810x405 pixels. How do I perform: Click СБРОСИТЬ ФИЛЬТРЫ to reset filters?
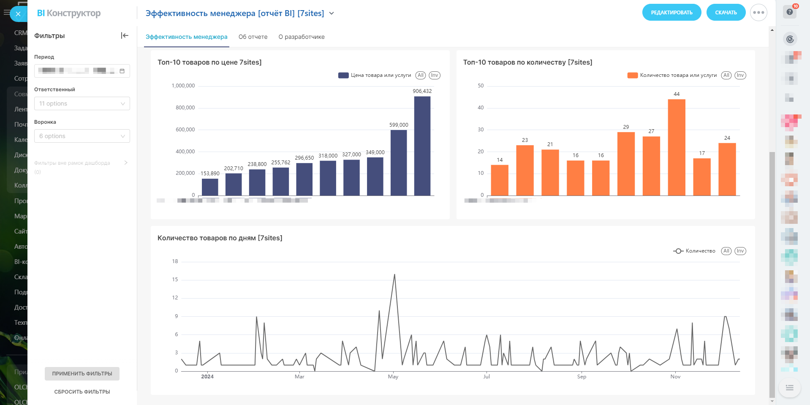[82, 391]
